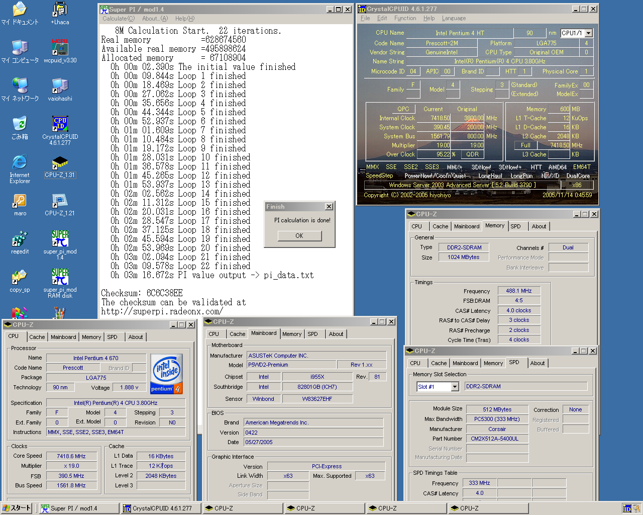Select Memory tab in Intel Pentium 4 670 CPU-Z window
Image resolution: width=643 pixels, height=515 pixels.
coord(91,337)
